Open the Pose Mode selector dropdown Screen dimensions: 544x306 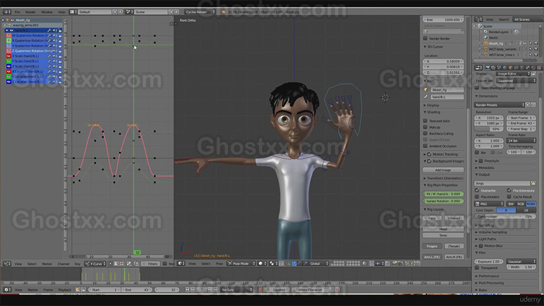pyautogui.click(x=240, y=264)
